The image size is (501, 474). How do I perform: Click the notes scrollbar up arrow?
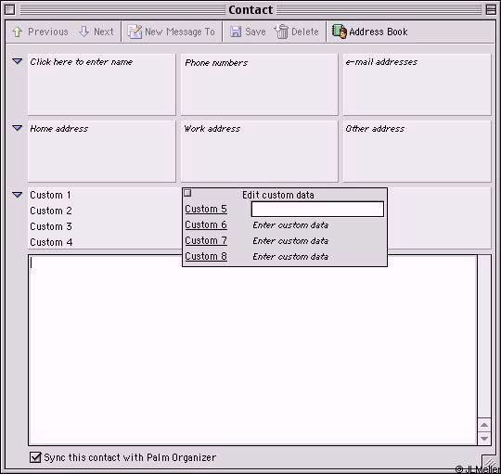(484, 425)
